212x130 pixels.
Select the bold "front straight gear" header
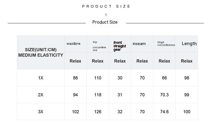pyautogui.click(x=119, y=46)
